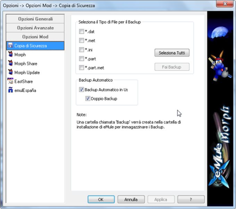Close the options dialog window
This screenshot has height=209, width=236.
coord(225,3)
